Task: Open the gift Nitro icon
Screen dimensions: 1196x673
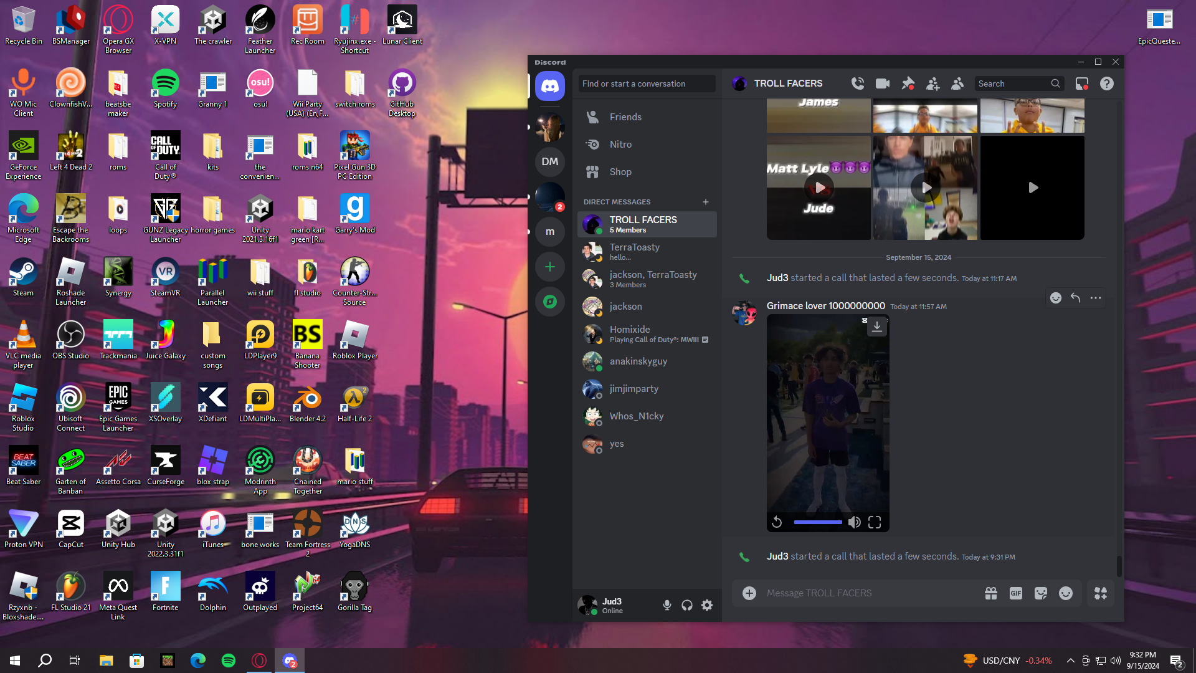Action: click(x=990, y=593)
